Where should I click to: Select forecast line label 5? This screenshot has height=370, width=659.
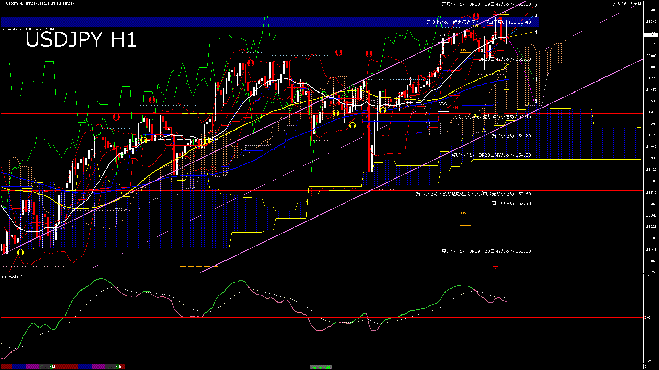[x=536, y=101]
